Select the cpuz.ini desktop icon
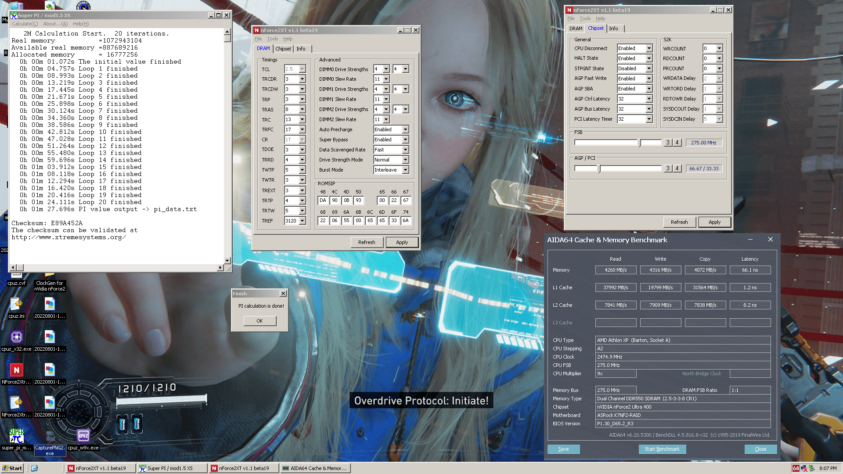843x474 pixels. [x=16, y=308]
